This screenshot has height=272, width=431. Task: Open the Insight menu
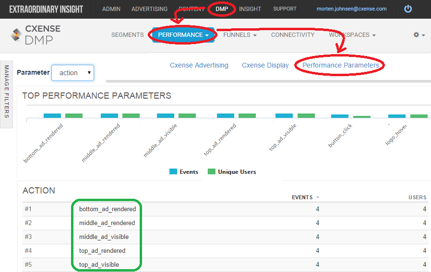(x=250, y=9)
